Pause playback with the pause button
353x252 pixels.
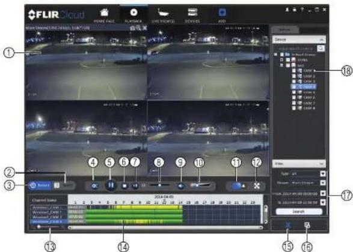111,185
